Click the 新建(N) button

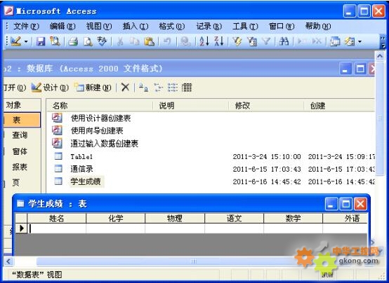click(93, 88)
